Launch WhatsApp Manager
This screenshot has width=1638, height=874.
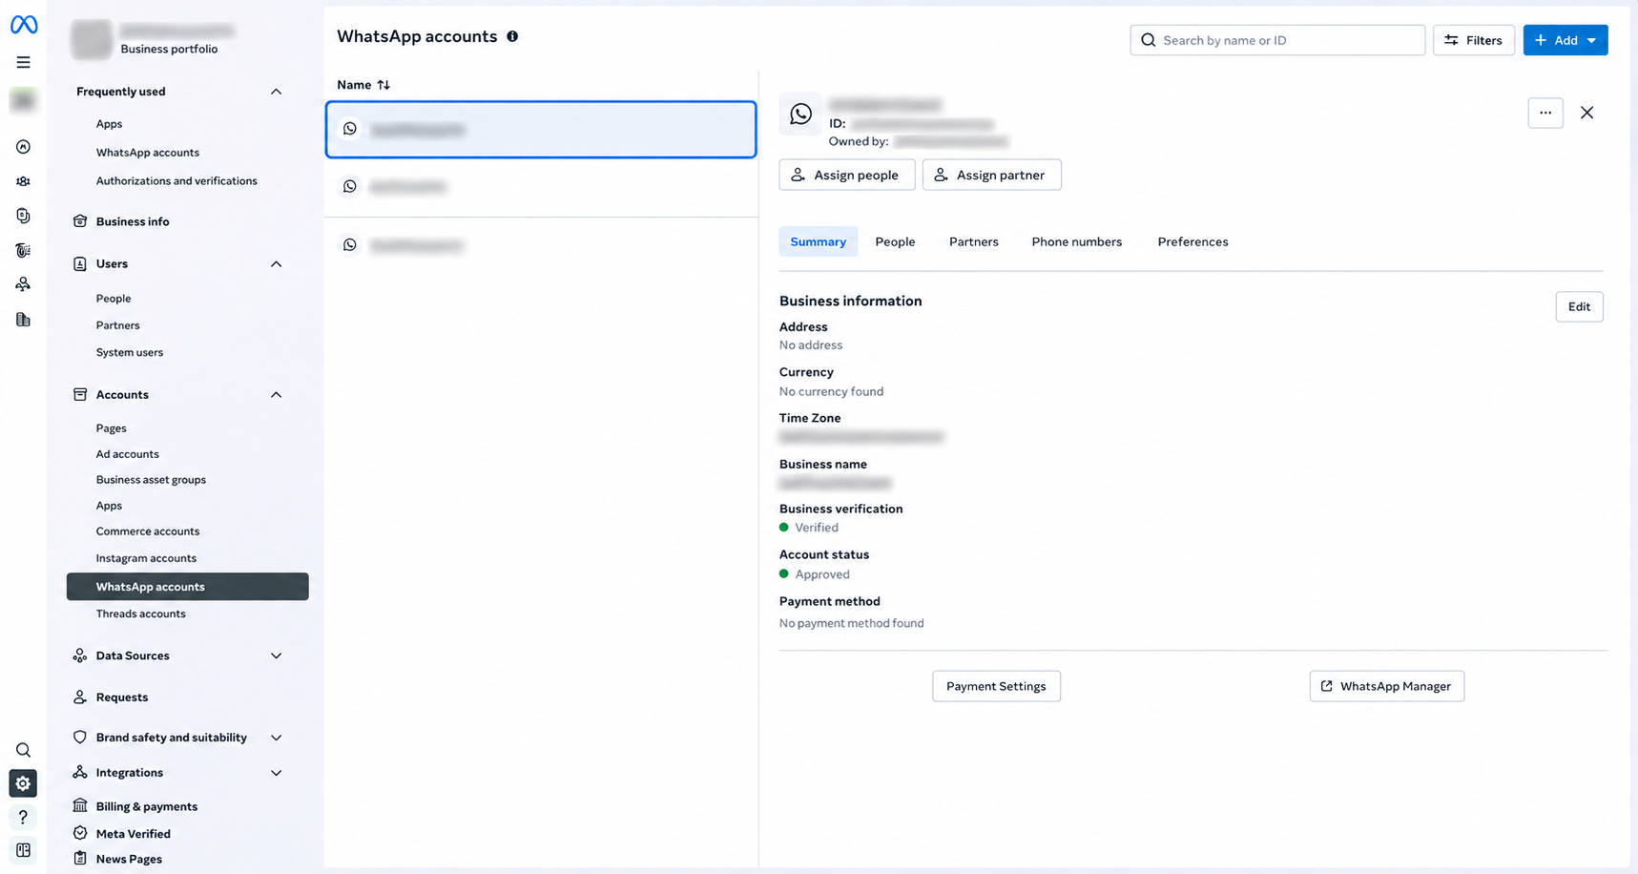tap(1387, 686)
